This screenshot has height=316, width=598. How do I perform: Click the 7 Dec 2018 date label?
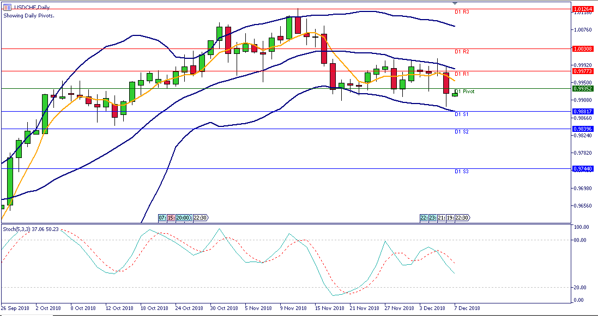coord(467,308)
